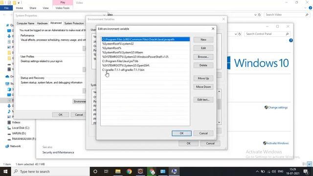313x176 pixels.
Task: Select the Java jre7 lib path entry
Action: (x=146, y=61)
